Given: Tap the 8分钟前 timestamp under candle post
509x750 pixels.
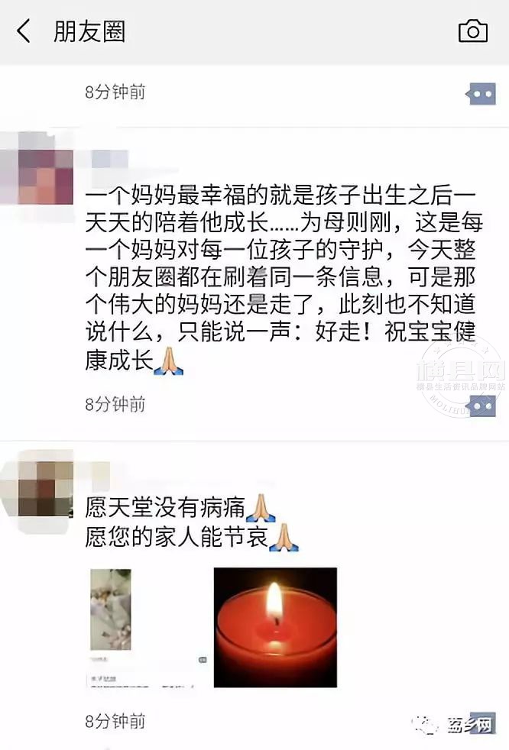Looking at the screenshot, I should tap(115, 721).
